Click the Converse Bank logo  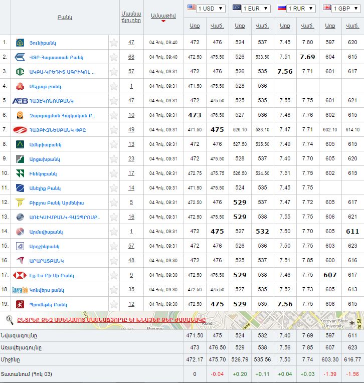20,290
